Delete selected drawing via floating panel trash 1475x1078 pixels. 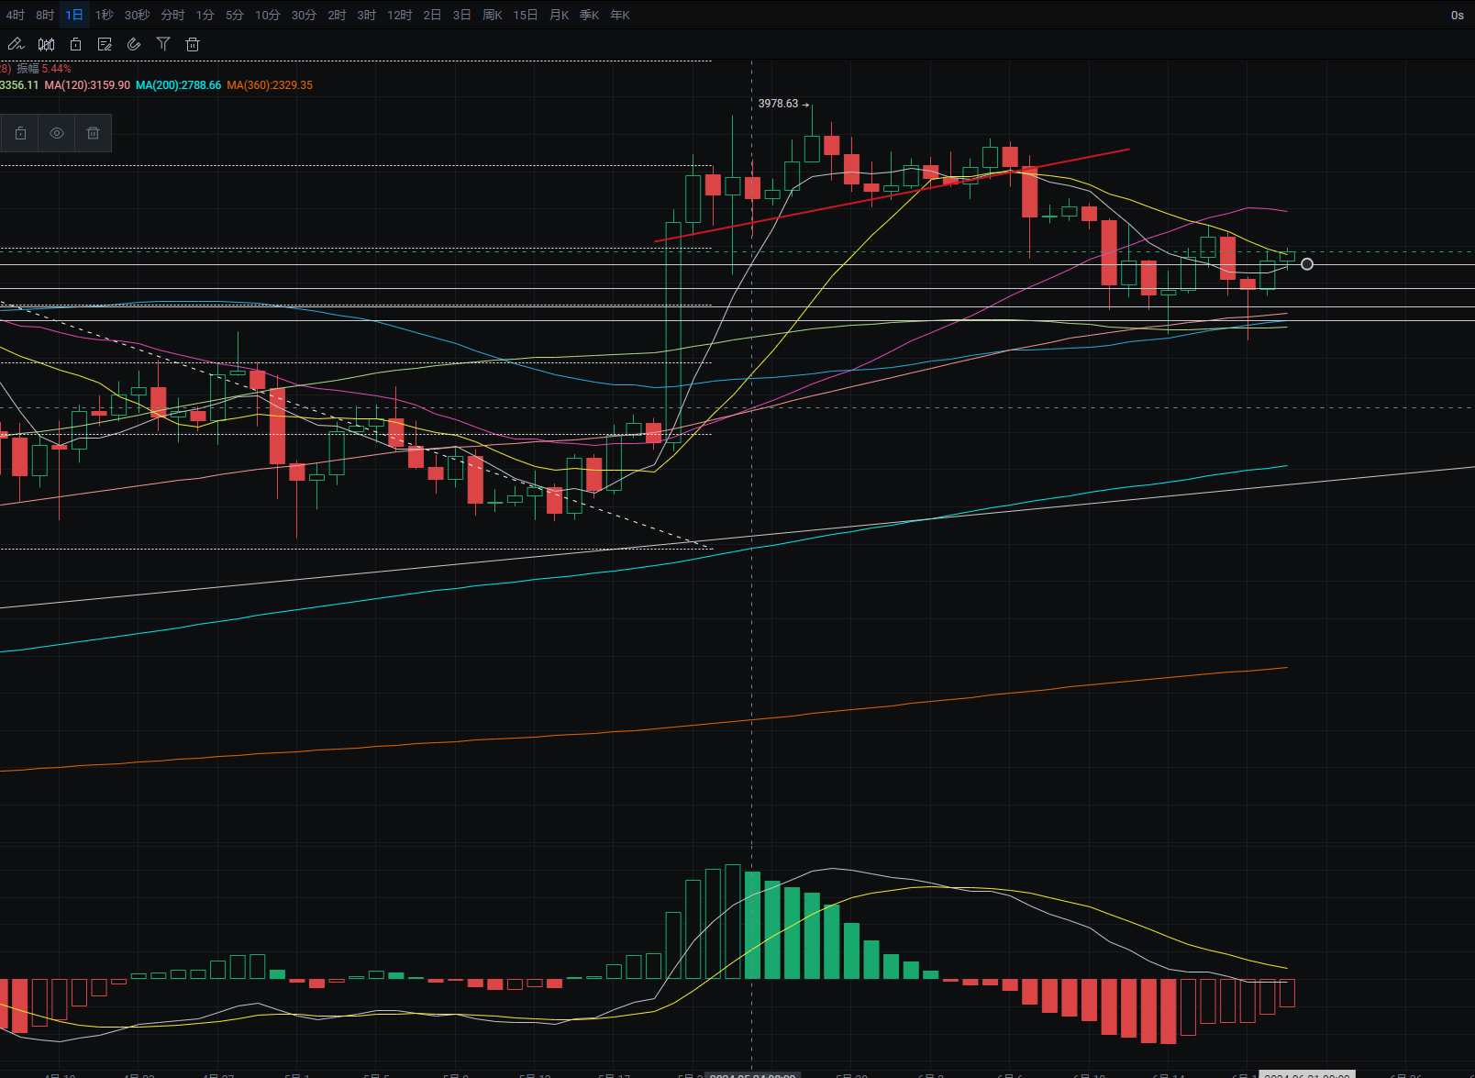93,133
